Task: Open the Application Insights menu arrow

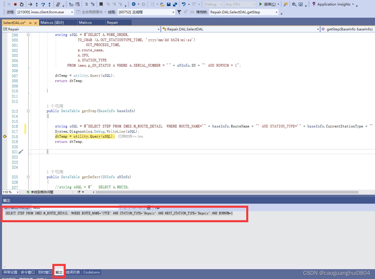Action: point(353,4)
